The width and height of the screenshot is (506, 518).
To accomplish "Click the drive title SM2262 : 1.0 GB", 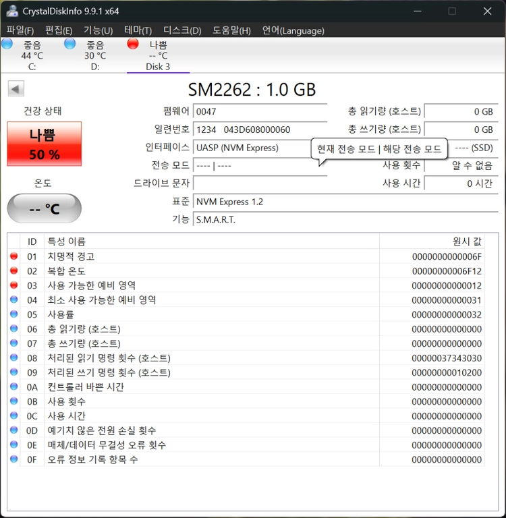I will [x=252, y=90].
